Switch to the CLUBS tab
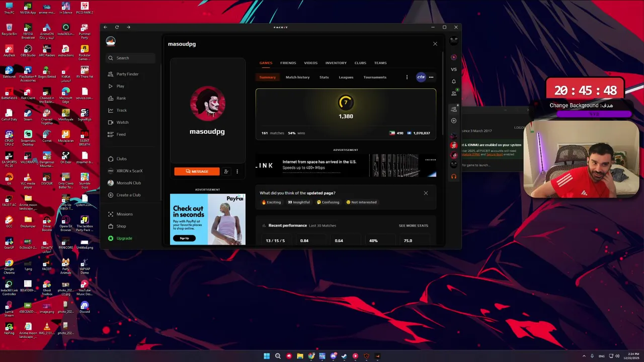Screen dimensions: 644x362 (360, 63)
